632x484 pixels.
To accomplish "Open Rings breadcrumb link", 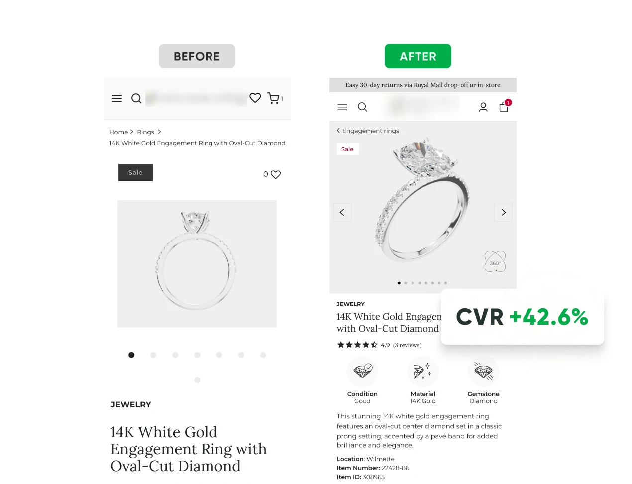I will 146,132.
